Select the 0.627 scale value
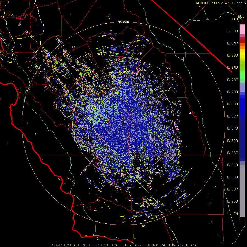This screenshot has height=247, width=247. (x=232, y=116)
